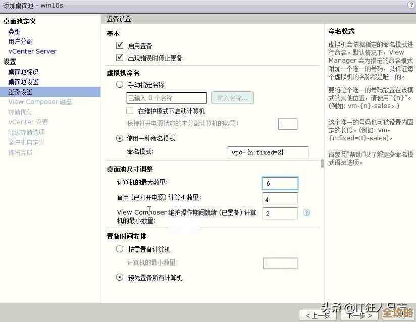This screenshot has height=322, width=416.
Task: Click the blue help icon beside minimum machines field
Action: 306,213
